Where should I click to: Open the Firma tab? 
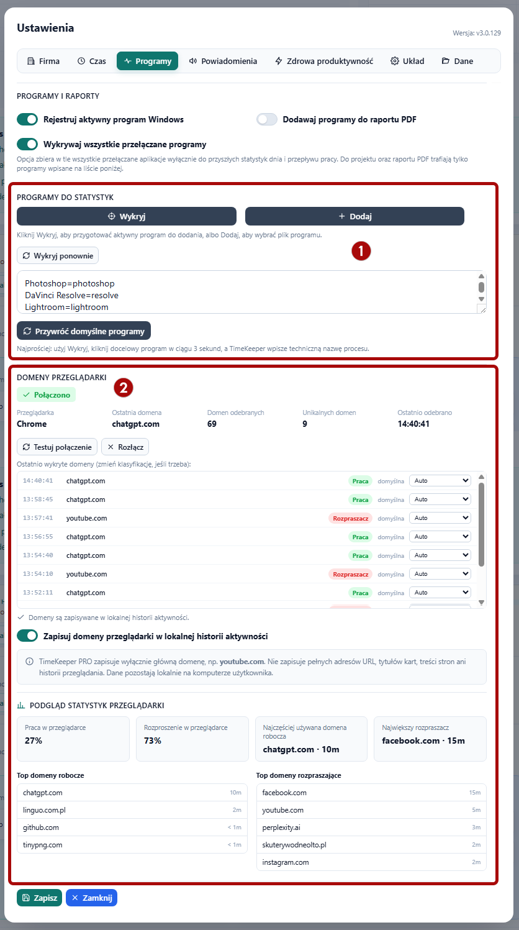point(43,61)
